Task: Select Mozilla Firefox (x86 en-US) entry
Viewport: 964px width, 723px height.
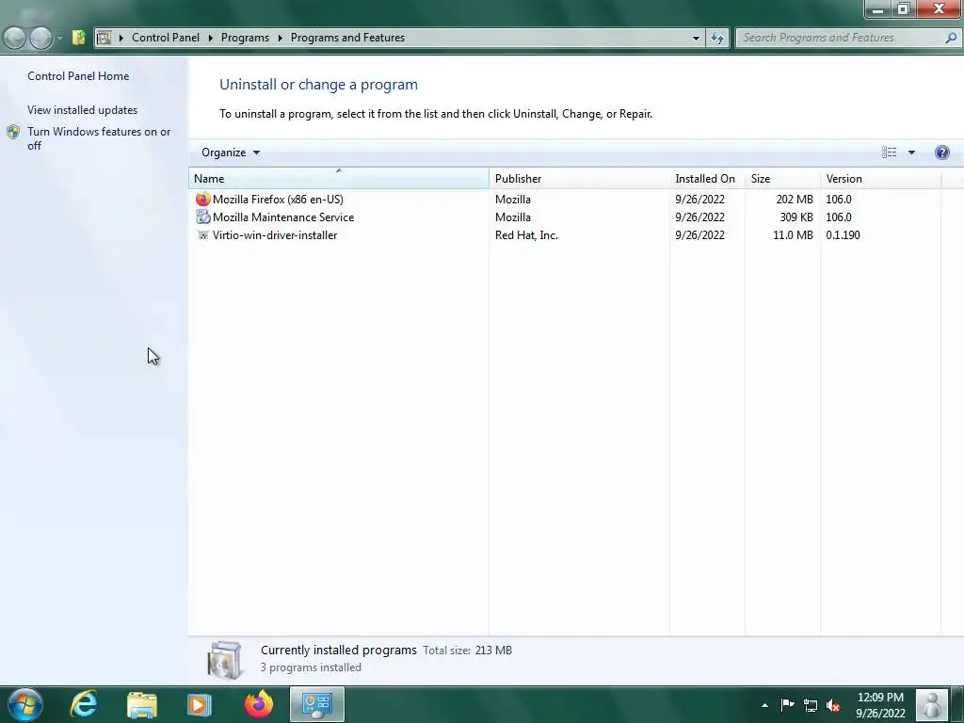Action: click(x=278, y=200)
